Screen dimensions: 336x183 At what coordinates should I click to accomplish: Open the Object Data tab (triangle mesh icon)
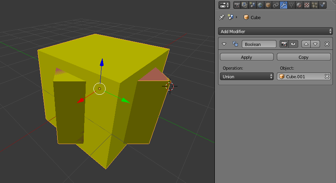[291, 5]
